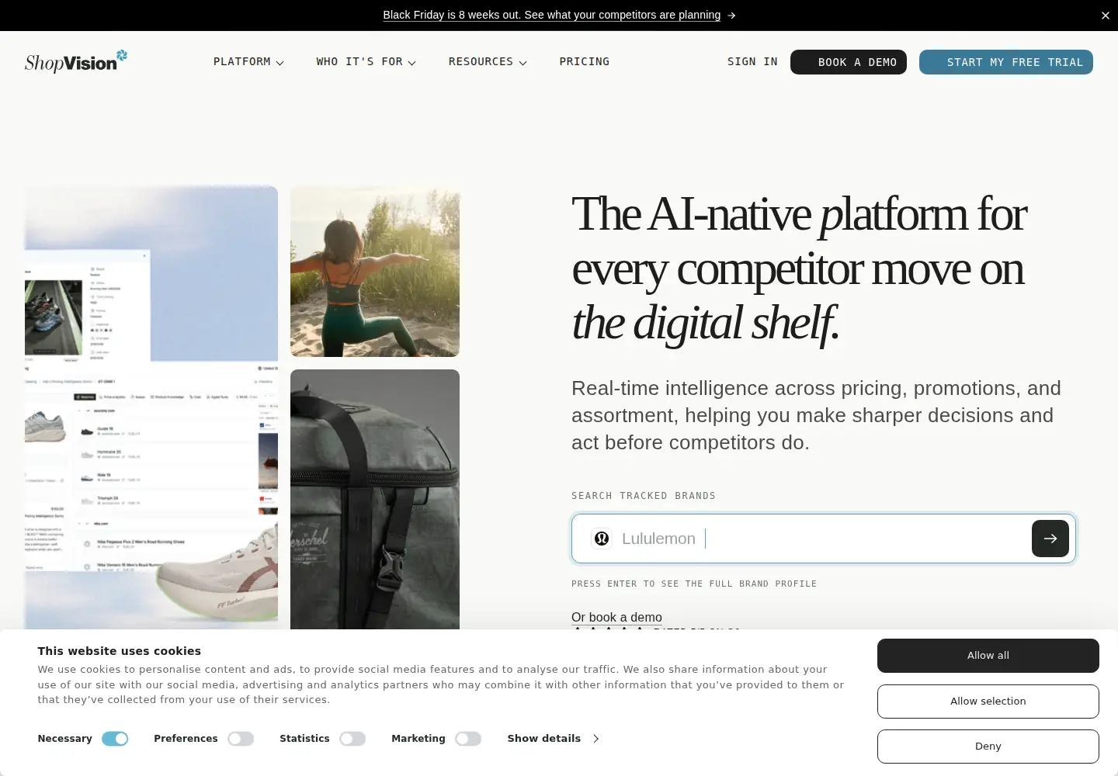
Task: Click the ShopVision logo
Action: coord(76,61)
